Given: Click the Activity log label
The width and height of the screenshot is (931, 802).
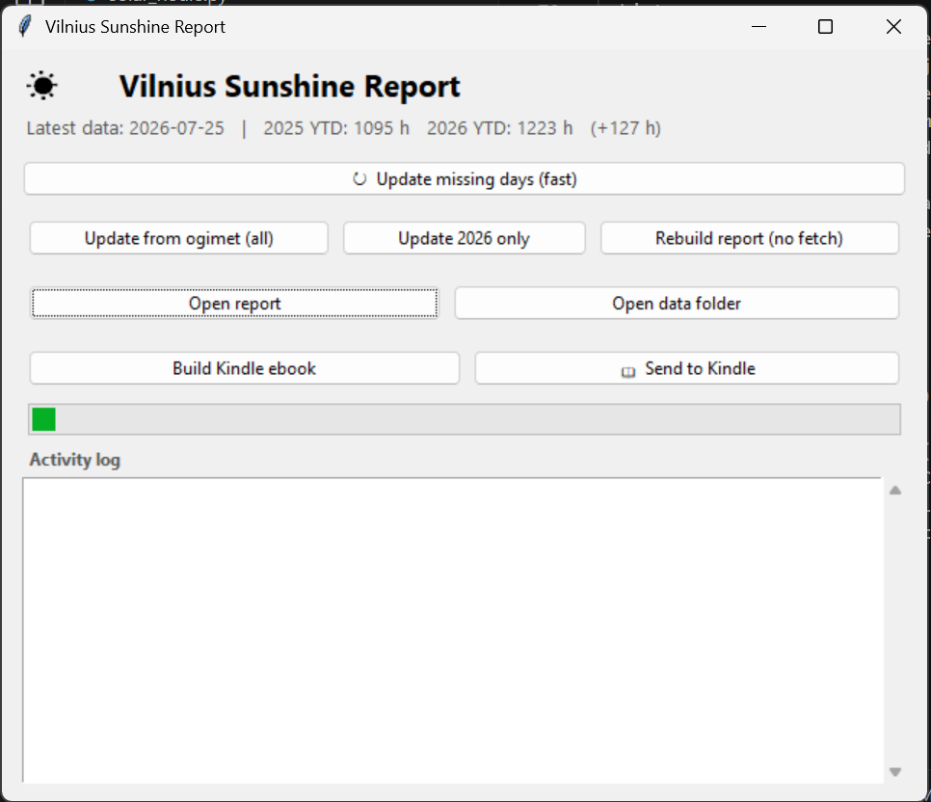Looking at the screenshot, I should [x=75, y=460].
